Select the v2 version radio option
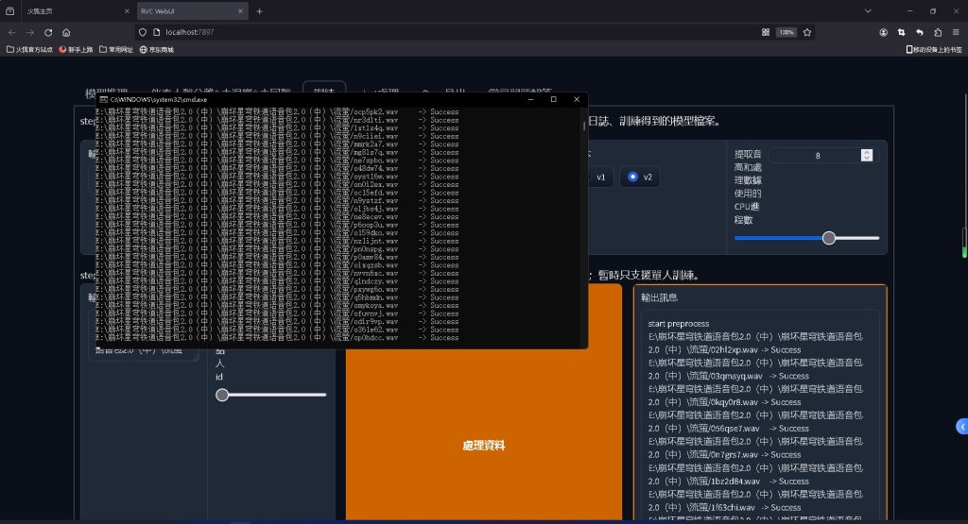Screen dimensions: 968x524 [x=640, y=177]
